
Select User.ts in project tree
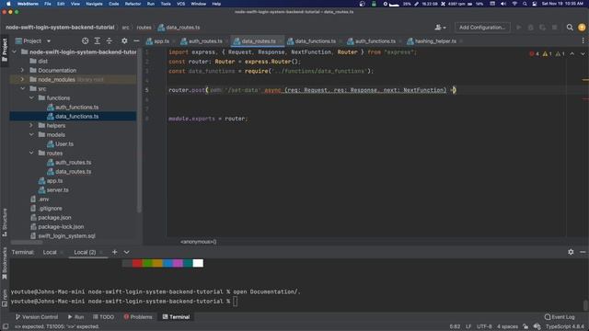tap(64, 144)
